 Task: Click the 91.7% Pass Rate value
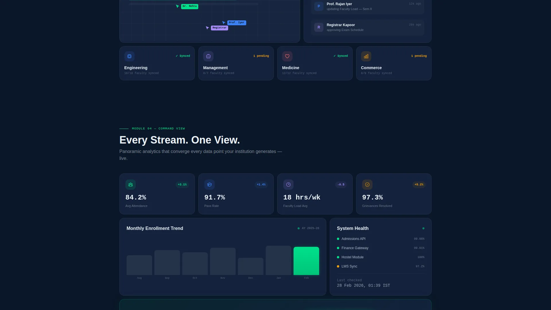point(215,197)
